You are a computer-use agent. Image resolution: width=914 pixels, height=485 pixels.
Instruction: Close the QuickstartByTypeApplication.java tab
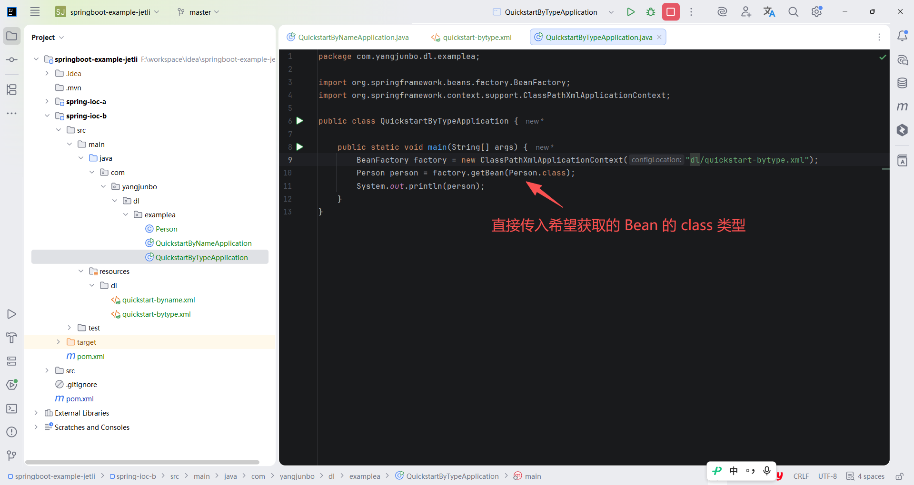click(x=659, y=37)
